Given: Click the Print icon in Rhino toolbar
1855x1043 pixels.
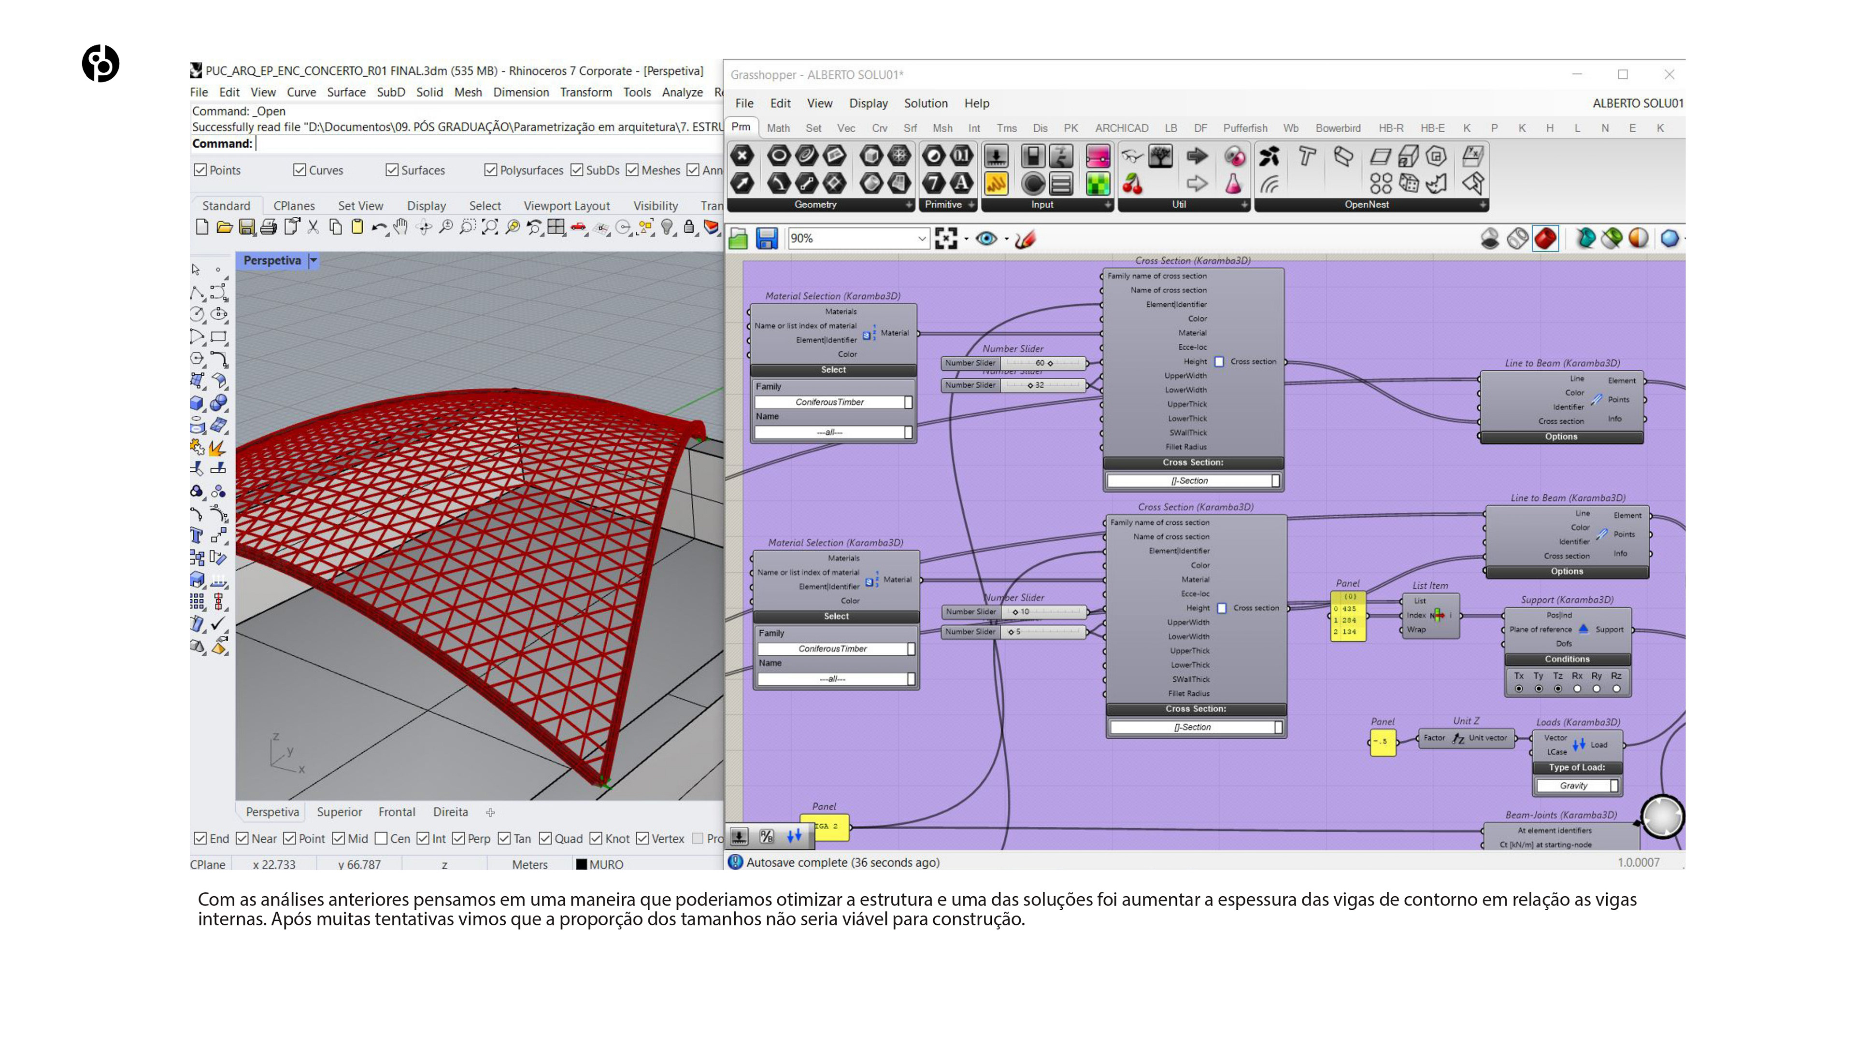Looking at the screenshot, I should click(x=269, y=227).
